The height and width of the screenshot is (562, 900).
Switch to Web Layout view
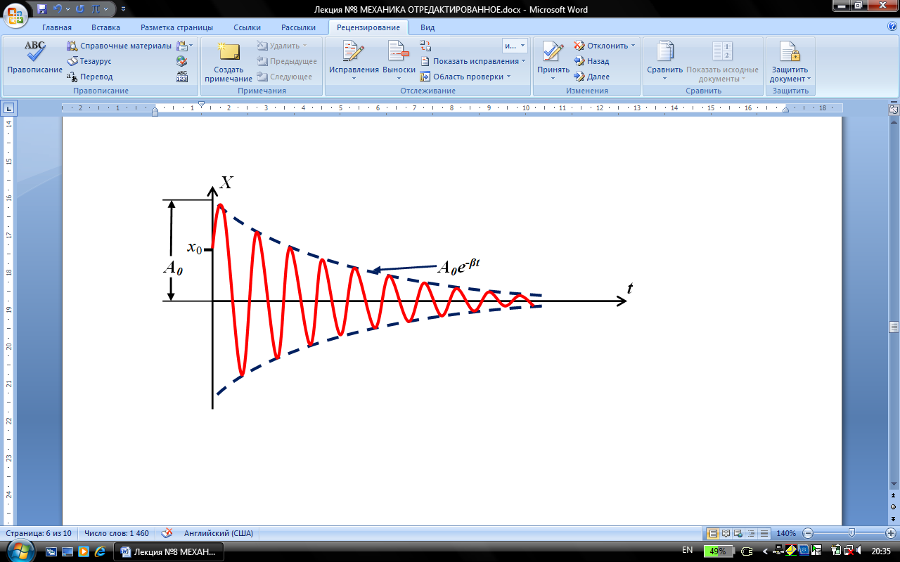pyautogui.click(x=739, y=533)
